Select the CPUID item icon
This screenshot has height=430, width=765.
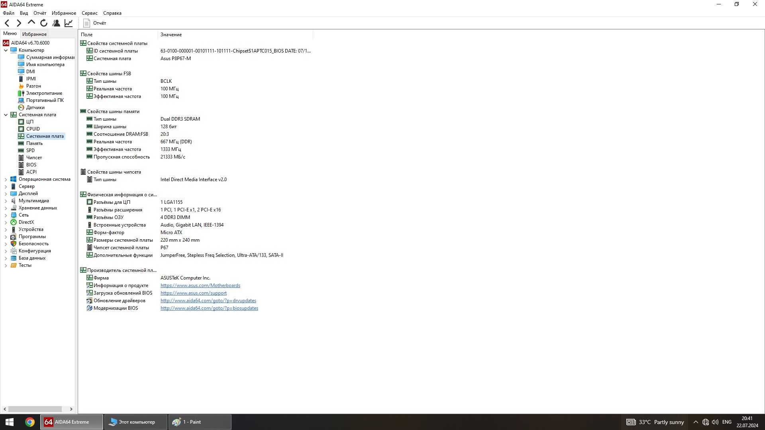click(21, 129)
